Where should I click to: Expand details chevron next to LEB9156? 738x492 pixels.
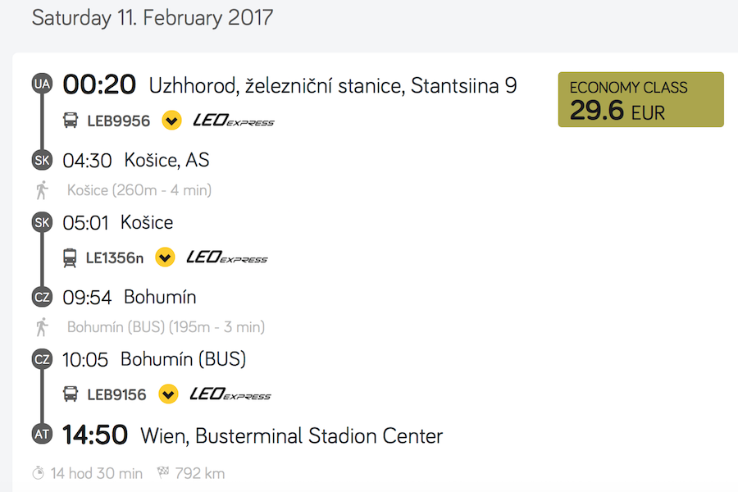(x=168, y=394)
